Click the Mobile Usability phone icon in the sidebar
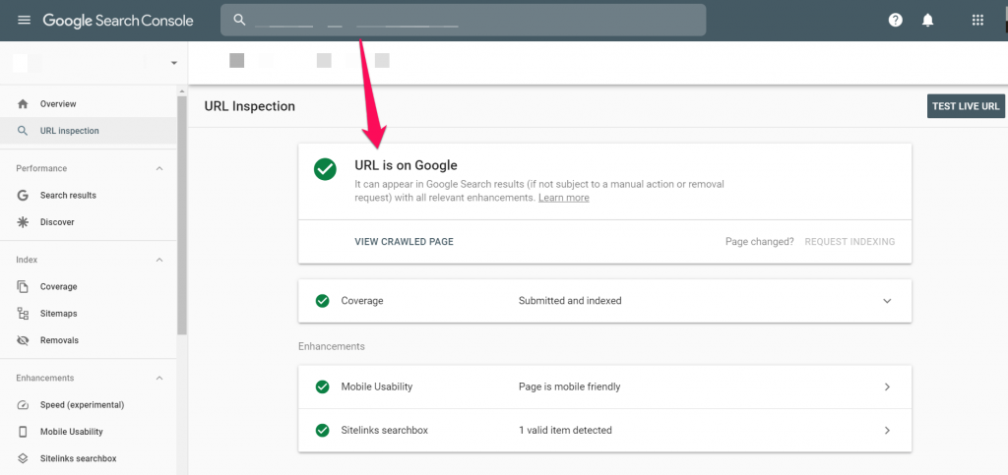Image resolution: width=1008 pixels, height=475 pixels. point(23,432)
